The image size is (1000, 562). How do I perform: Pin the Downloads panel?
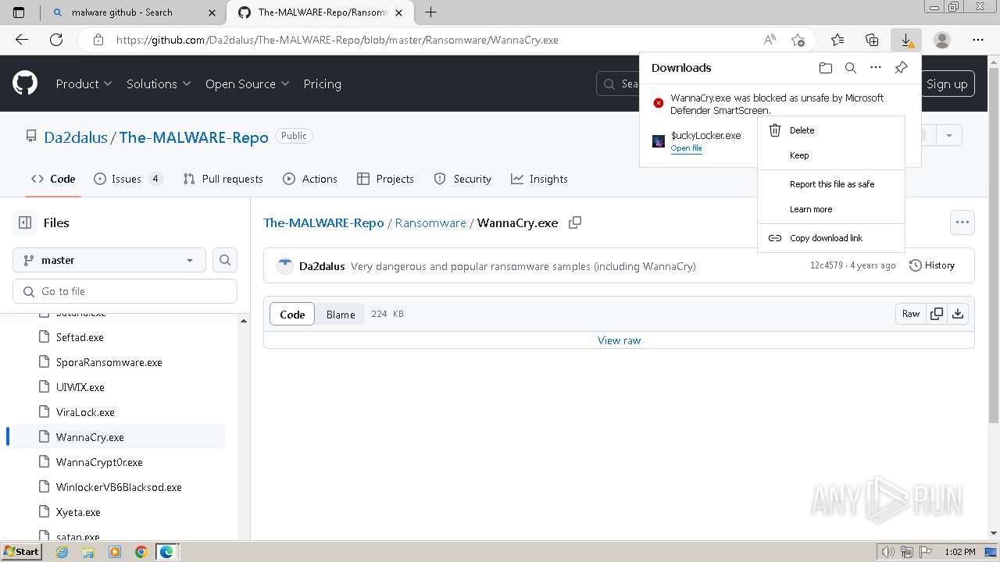coord(901,68)
